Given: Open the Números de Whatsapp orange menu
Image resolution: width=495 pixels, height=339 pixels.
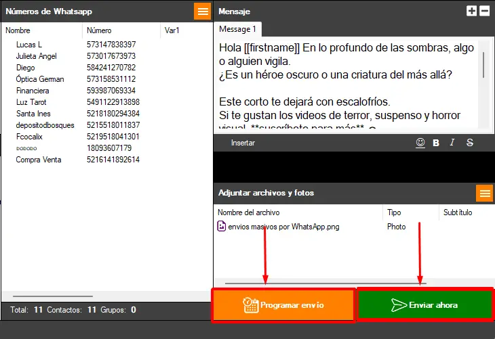Looking at the screenshot, I should tap(203, 12).
